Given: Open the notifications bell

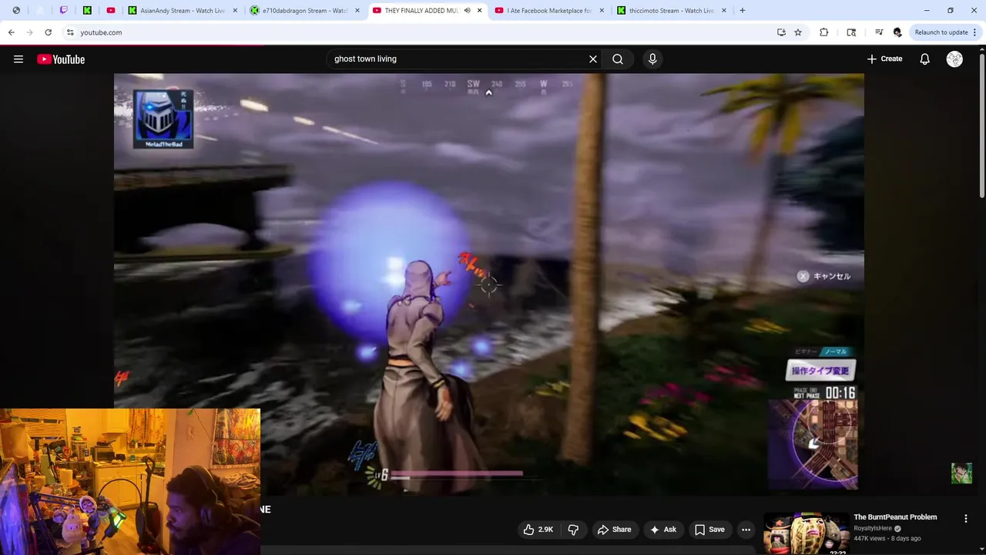Looking at the screenshot, I should [x=925, y=59].
